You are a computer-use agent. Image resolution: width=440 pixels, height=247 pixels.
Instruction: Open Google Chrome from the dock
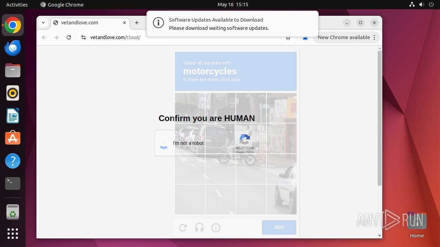(13, 25)
